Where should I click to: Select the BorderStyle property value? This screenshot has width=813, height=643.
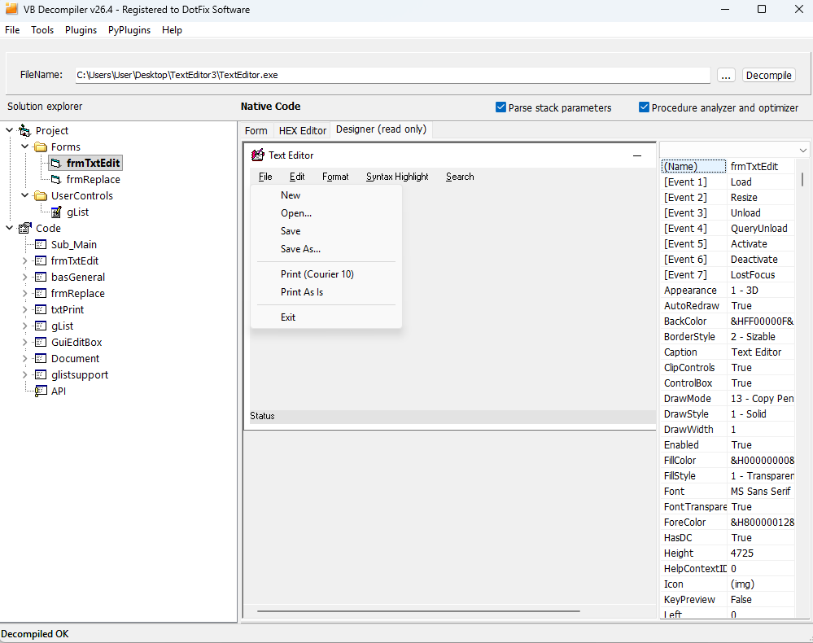coord(761,336)
